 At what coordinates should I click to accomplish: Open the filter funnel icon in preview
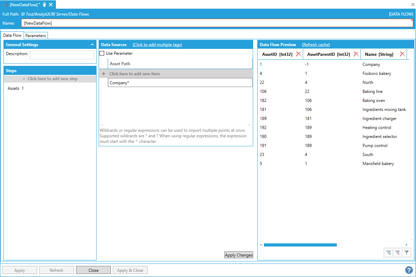407,253
